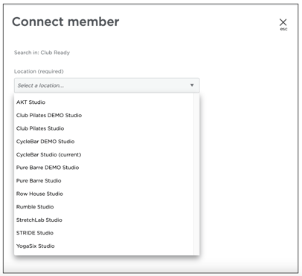Click the Location (required) label

pyautogui.click(x=39, y=71)
